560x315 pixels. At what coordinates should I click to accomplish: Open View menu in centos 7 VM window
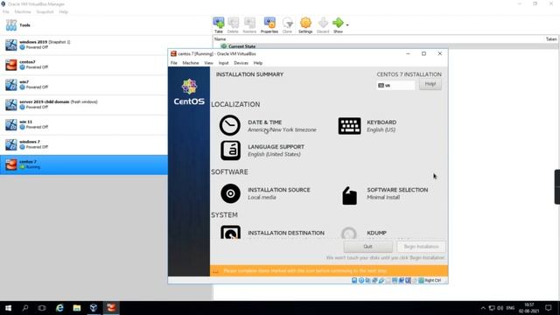(208, 63)
